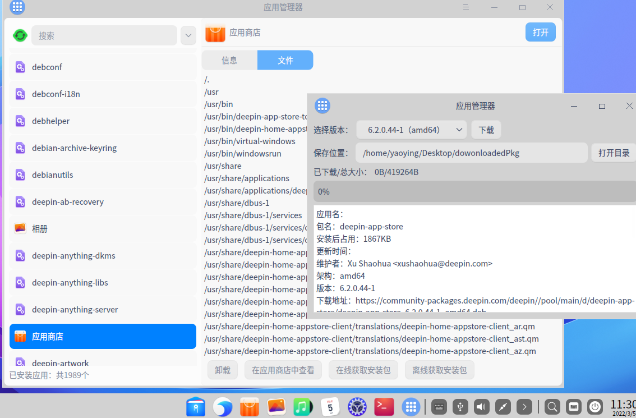Select deepin-anything-server in the list
Image resolution: width=636 pixels, height=418 pixels.
(x=103, y=310)
